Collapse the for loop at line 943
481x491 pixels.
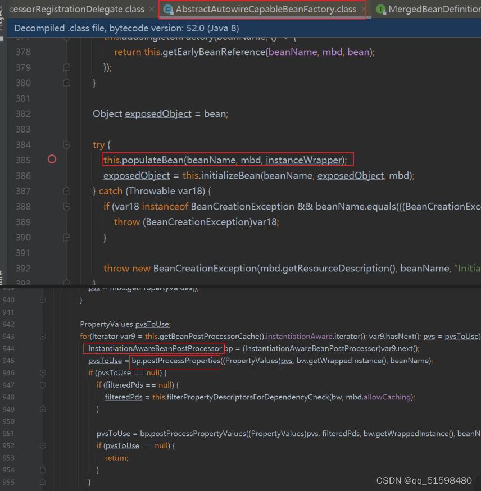(x=42, y=337)
